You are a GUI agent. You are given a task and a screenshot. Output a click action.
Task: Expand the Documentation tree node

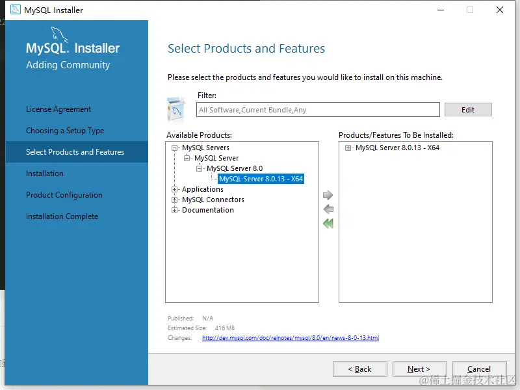pyautogui.click(x=174, y=210)
